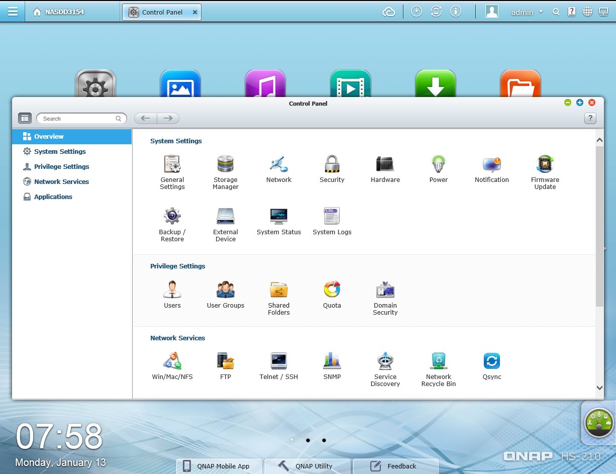Open desktop preferences monitor icon

tap(603, 12)
